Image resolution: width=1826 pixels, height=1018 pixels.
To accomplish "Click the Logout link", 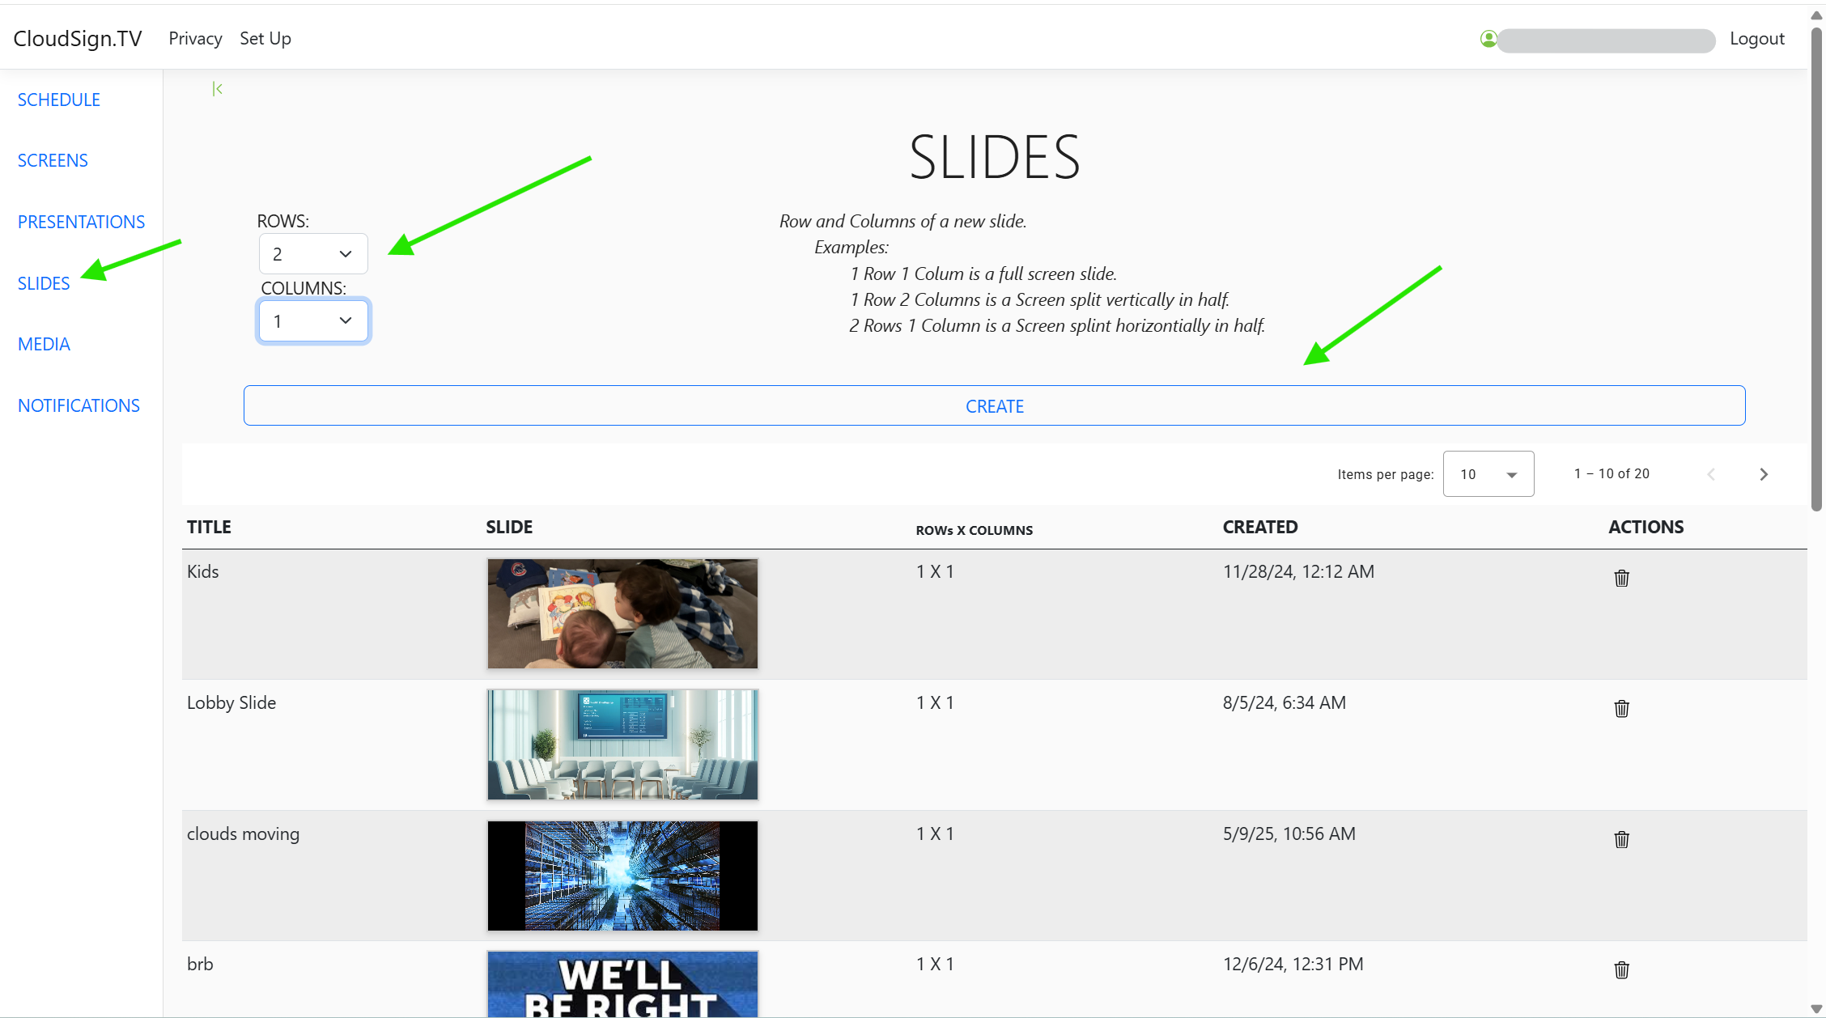I will click(x=1756, y=39).
